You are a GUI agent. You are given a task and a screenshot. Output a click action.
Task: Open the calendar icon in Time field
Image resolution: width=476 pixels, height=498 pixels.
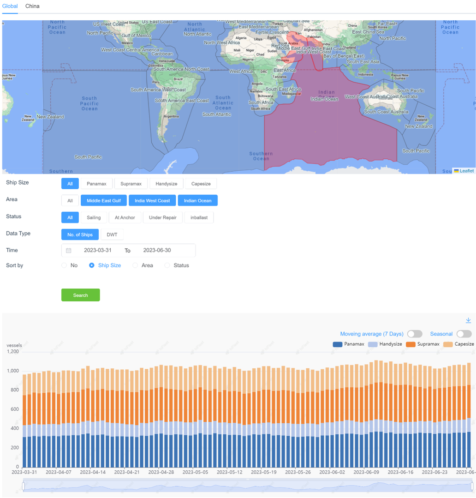click(69, 250)
